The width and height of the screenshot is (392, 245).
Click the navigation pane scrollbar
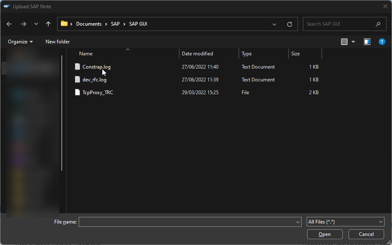pos(61,113)
